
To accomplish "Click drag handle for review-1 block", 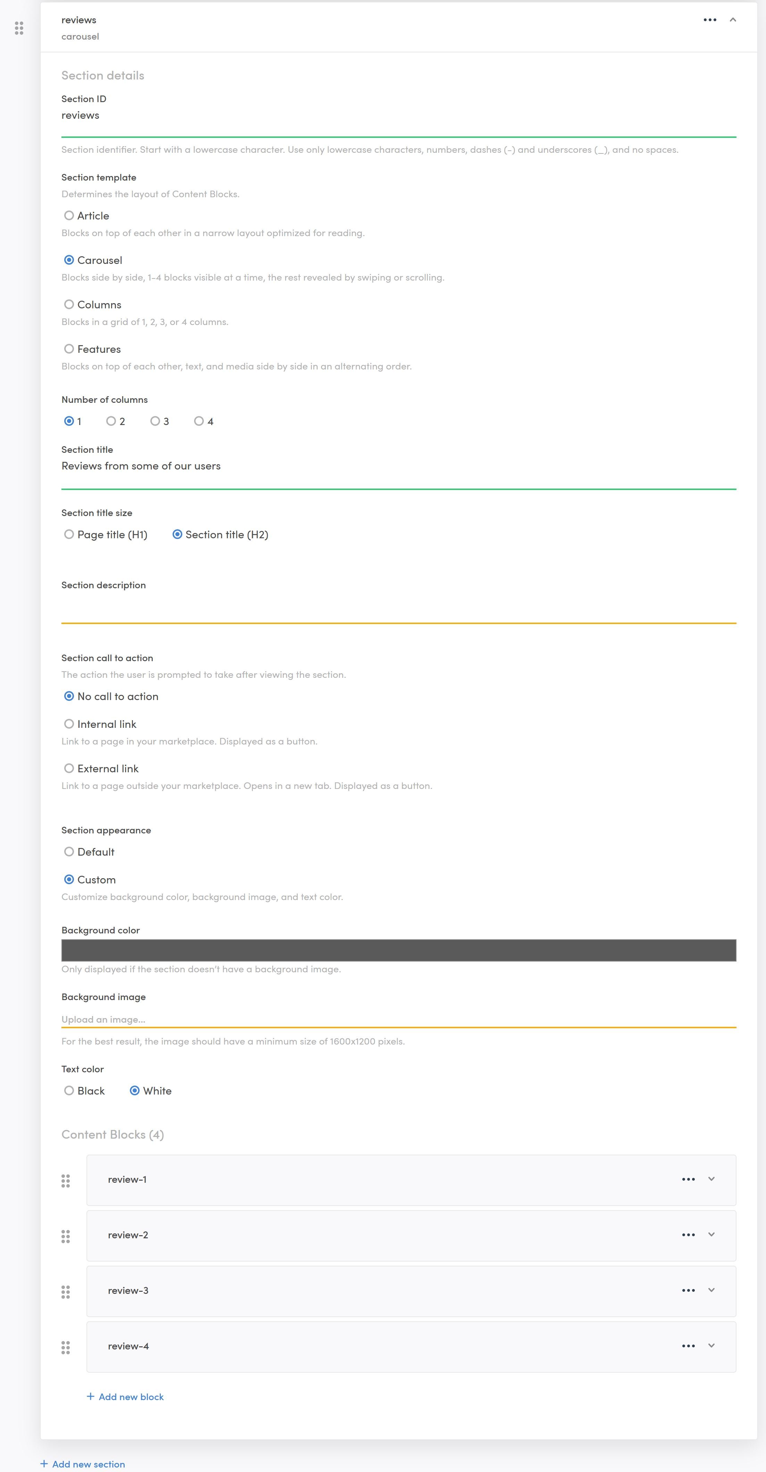I will (66, 1181).
